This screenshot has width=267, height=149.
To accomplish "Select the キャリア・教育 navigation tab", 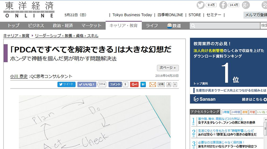I will click(124, 26).
